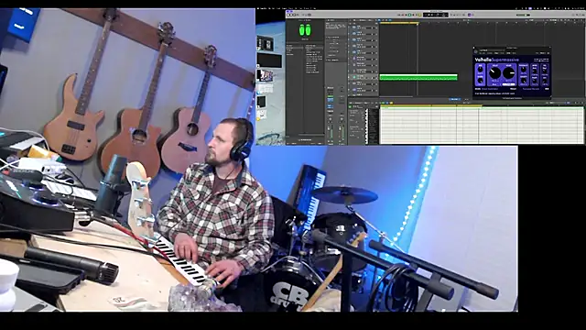This screenshot has width=586, height=330.
Task: Click the Feedback knob in Valhalla Supermassive
Action: point(523,70)
